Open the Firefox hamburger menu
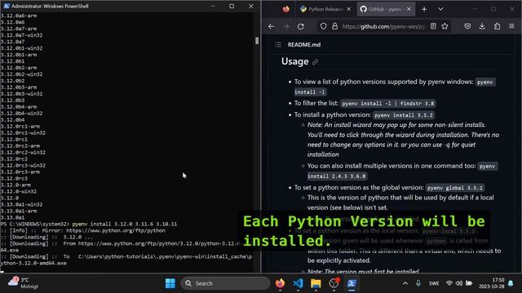522x293 pixels. click(x=511, y=26)
